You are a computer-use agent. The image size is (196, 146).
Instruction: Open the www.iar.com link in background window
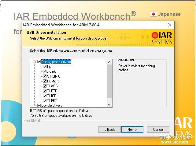tap(175, 142)
